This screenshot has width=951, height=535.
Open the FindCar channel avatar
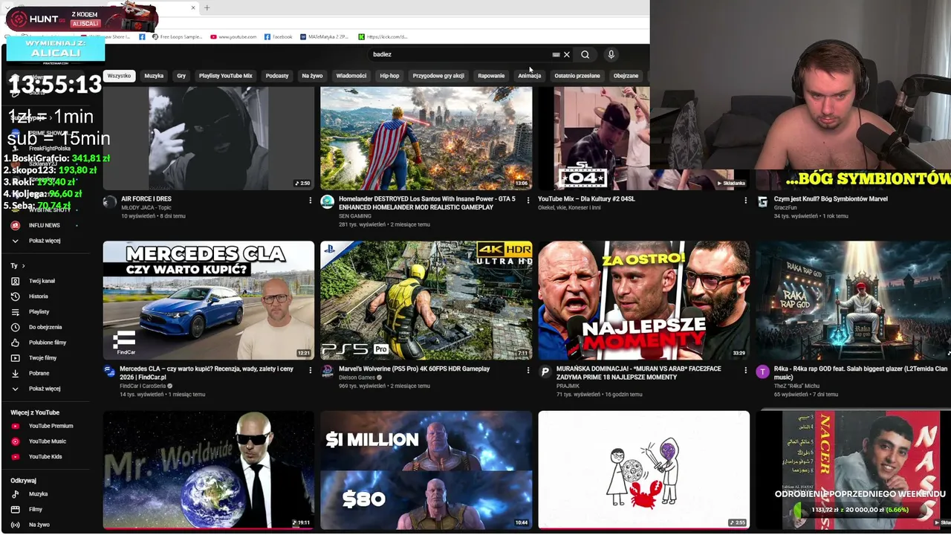(x=109, y=372)
